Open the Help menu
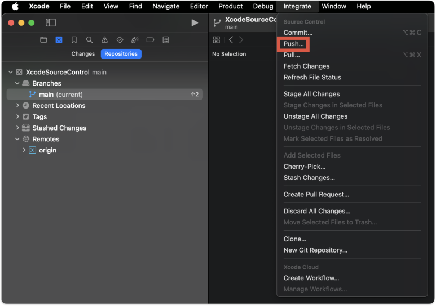436x306 pixels. [x=364, y=6]
